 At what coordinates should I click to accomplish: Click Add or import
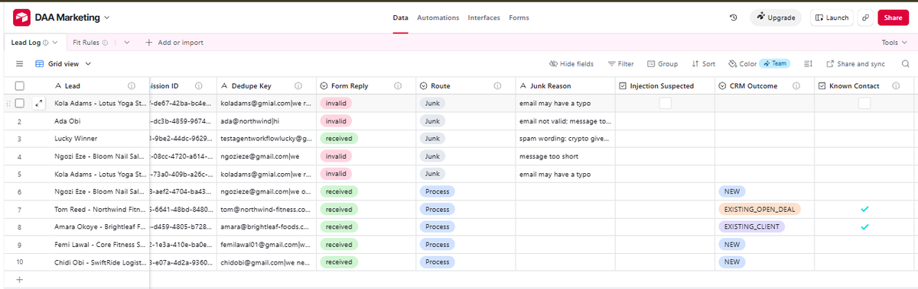(x=174, y=42)
